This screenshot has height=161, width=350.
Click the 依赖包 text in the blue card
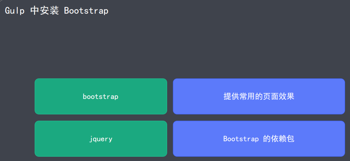[283, 139]
